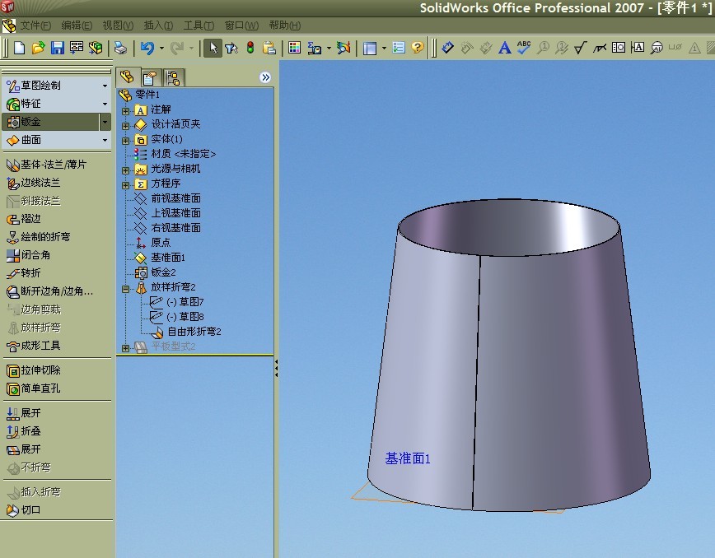The height and width of the screenshot is (558, 715).
Task: Open the 文件 menu
Action: tap(35, 26)
